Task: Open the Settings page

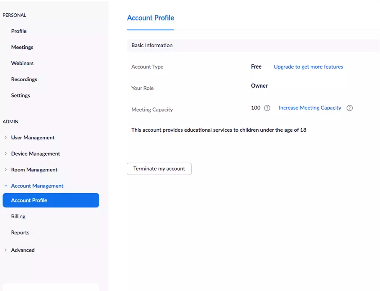Action: (x=21, y=95)
